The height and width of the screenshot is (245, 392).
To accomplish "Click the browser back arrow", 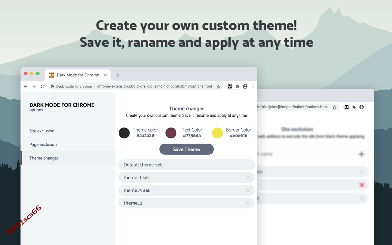I will [x=25, y=86].
